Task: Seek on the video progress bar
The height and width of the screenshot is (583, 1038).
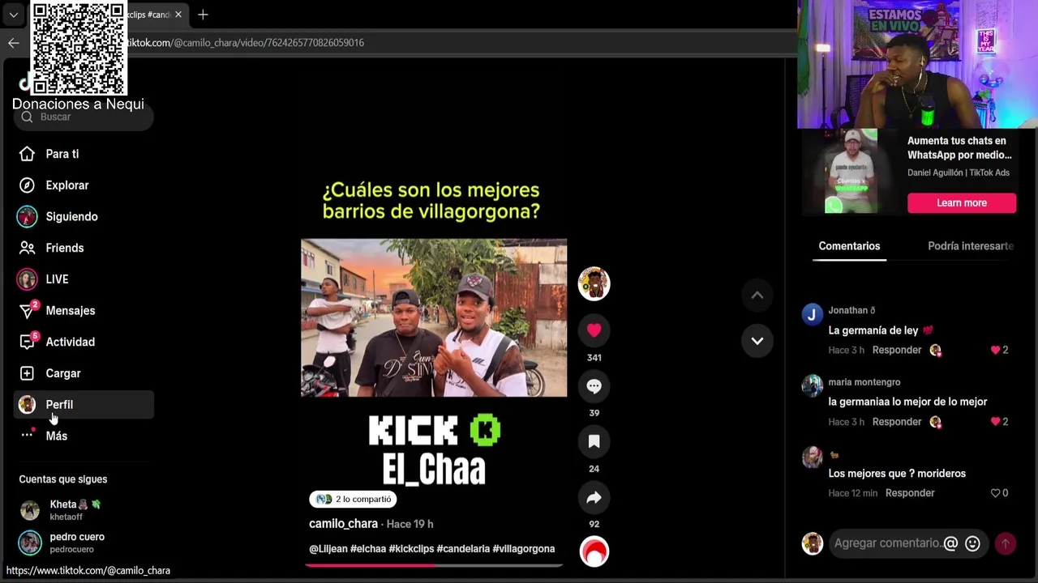Action: click(x=434, y=565)
